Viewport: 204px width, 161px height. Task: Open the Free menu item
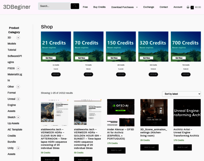[85, 7]
